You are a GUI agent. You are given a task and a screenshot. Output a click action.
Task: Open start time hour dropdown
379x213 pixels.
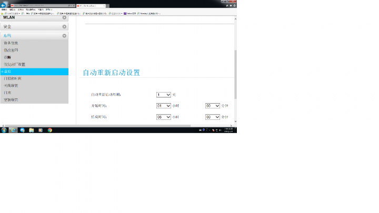164,106
